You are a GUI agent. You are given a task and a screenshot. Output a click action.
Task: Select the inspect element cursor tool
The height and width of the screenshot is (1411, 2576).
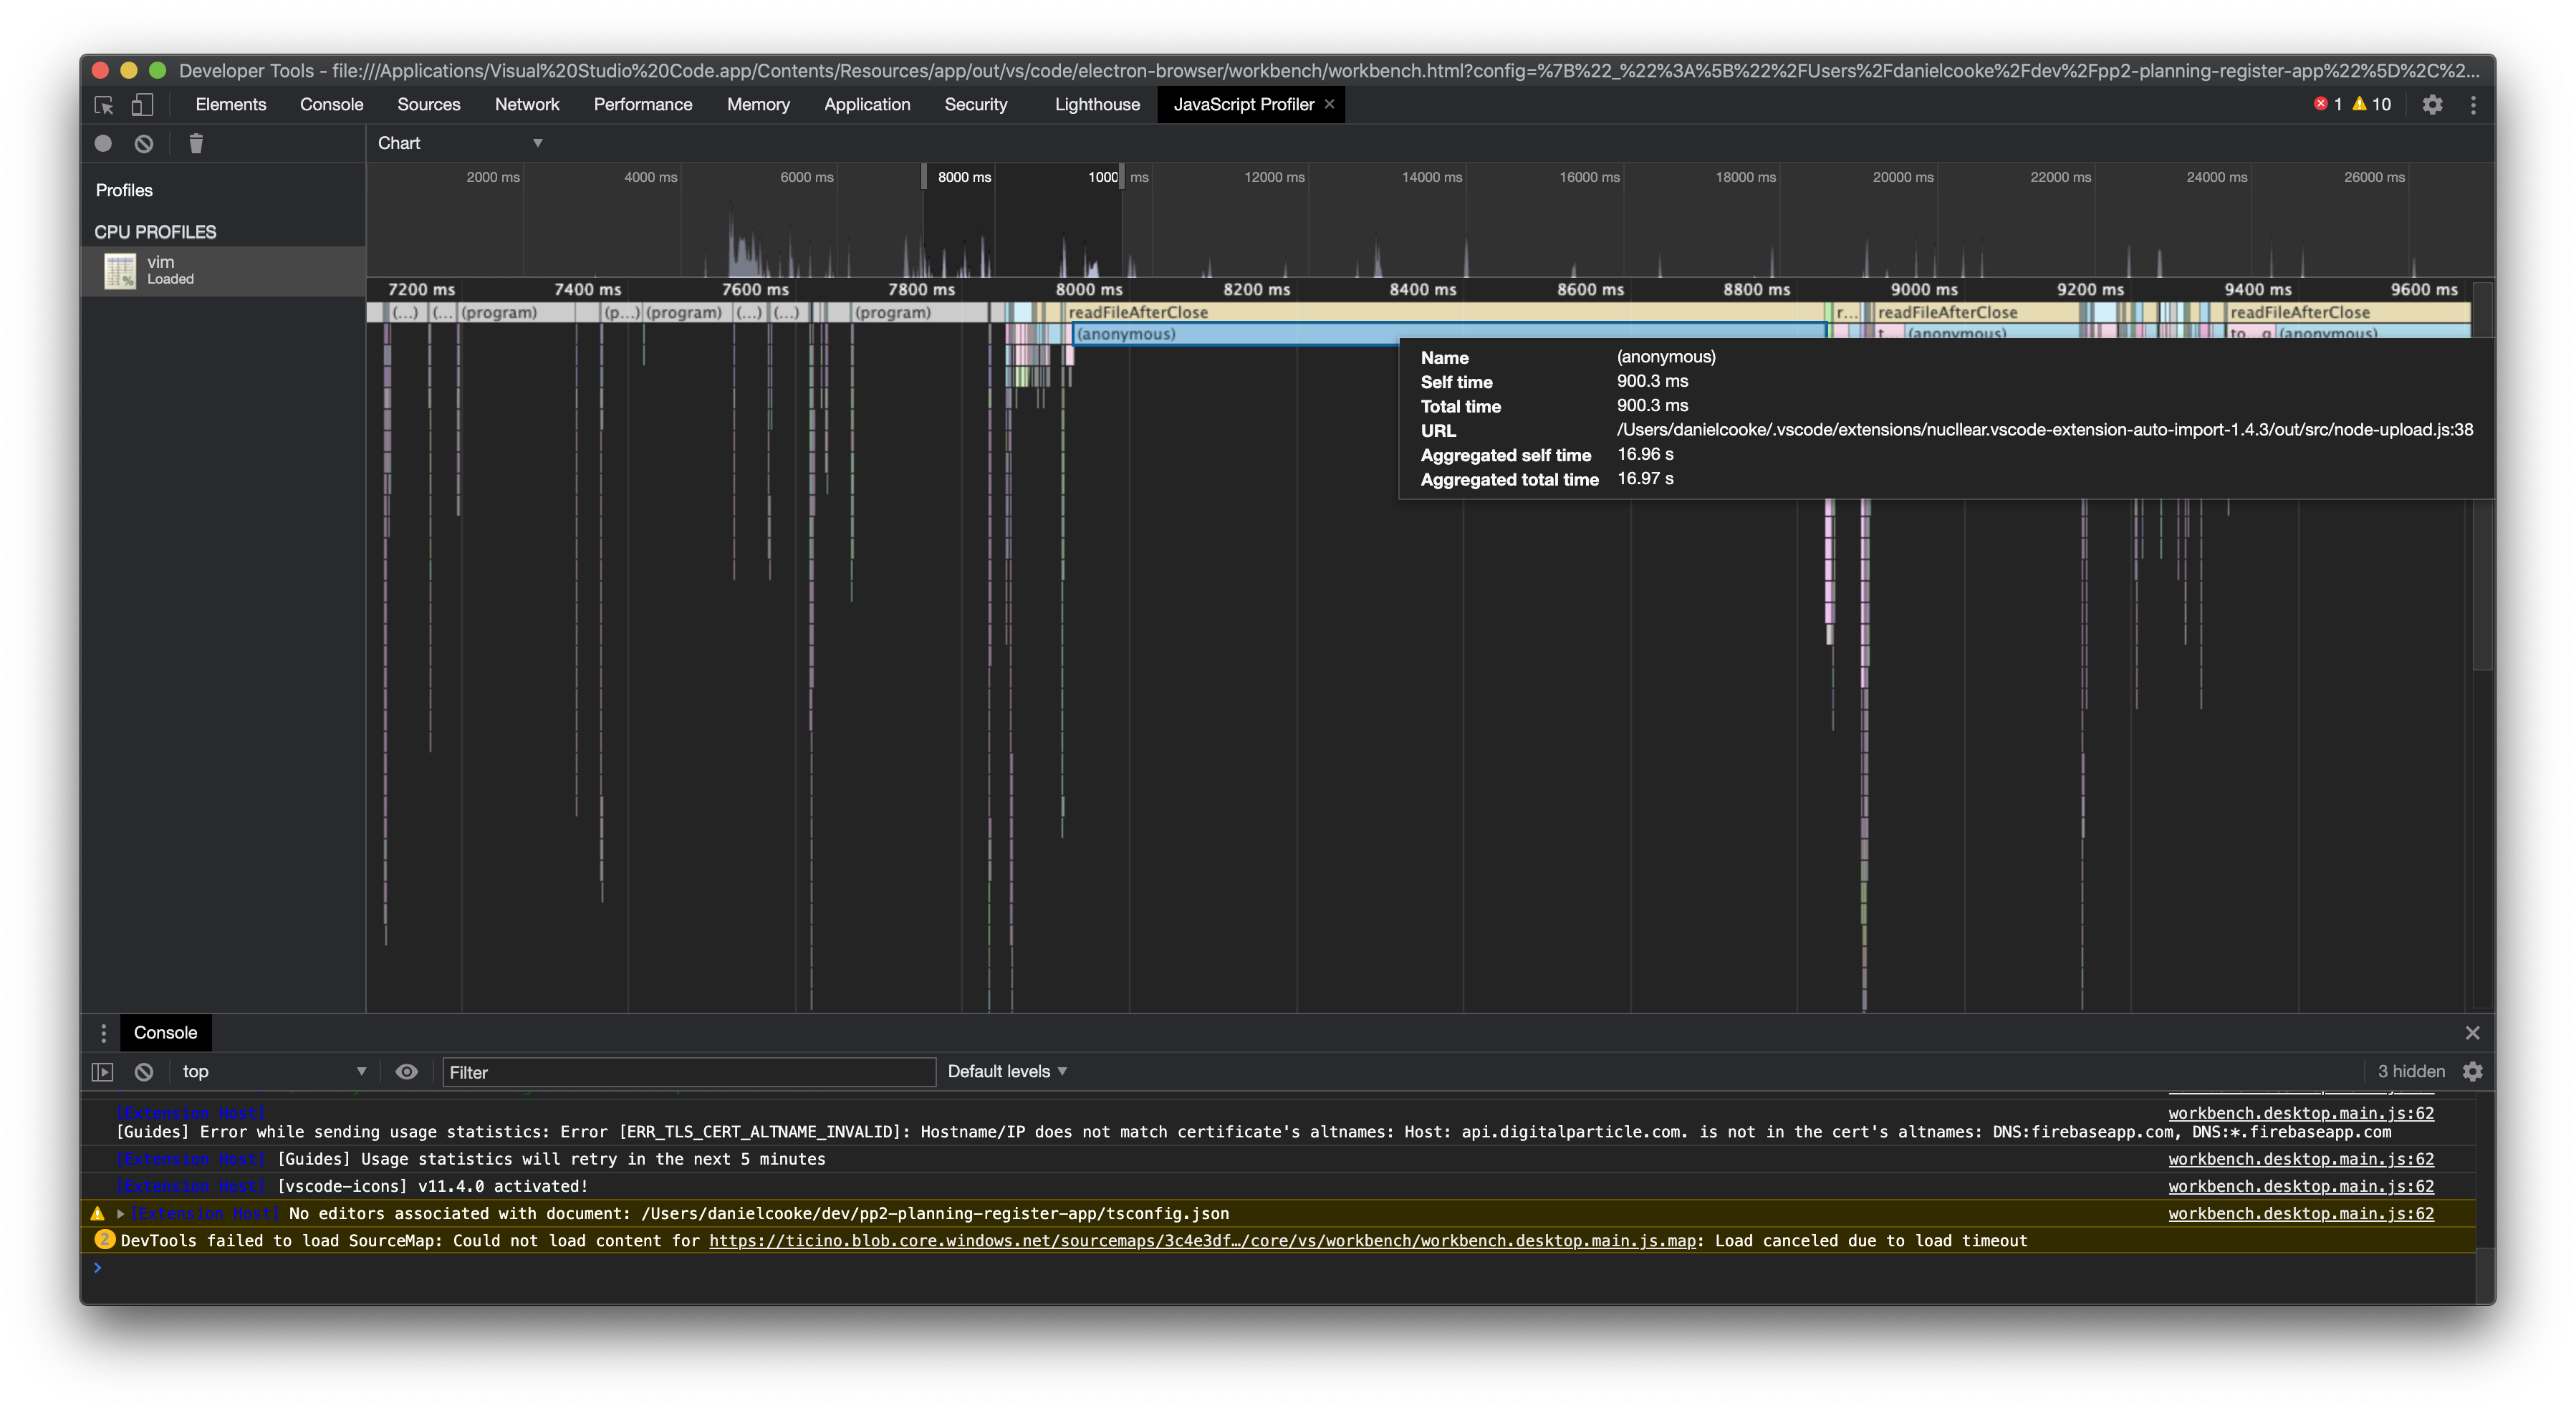pyautogui.click(x=104, y=104)
